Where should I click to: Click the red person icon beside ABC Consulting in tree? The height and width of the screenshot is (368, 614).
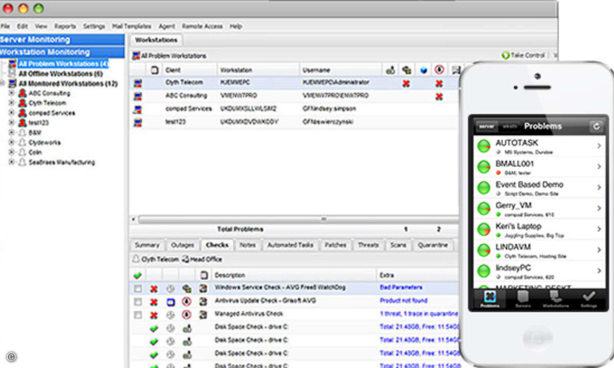click(22, 94)
